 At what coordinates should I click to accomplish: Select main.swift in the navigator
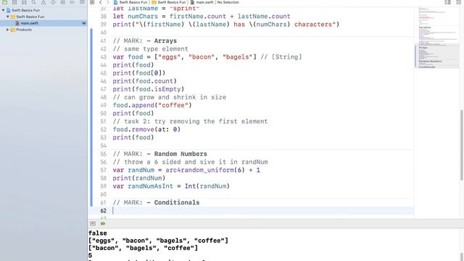[x=43, y=23]
